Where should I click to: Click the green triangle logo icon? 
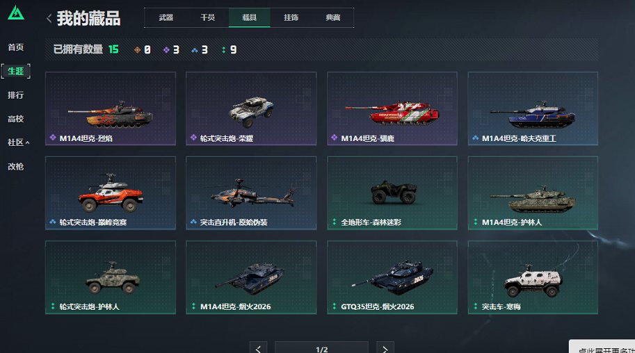[x=16, y=13]
